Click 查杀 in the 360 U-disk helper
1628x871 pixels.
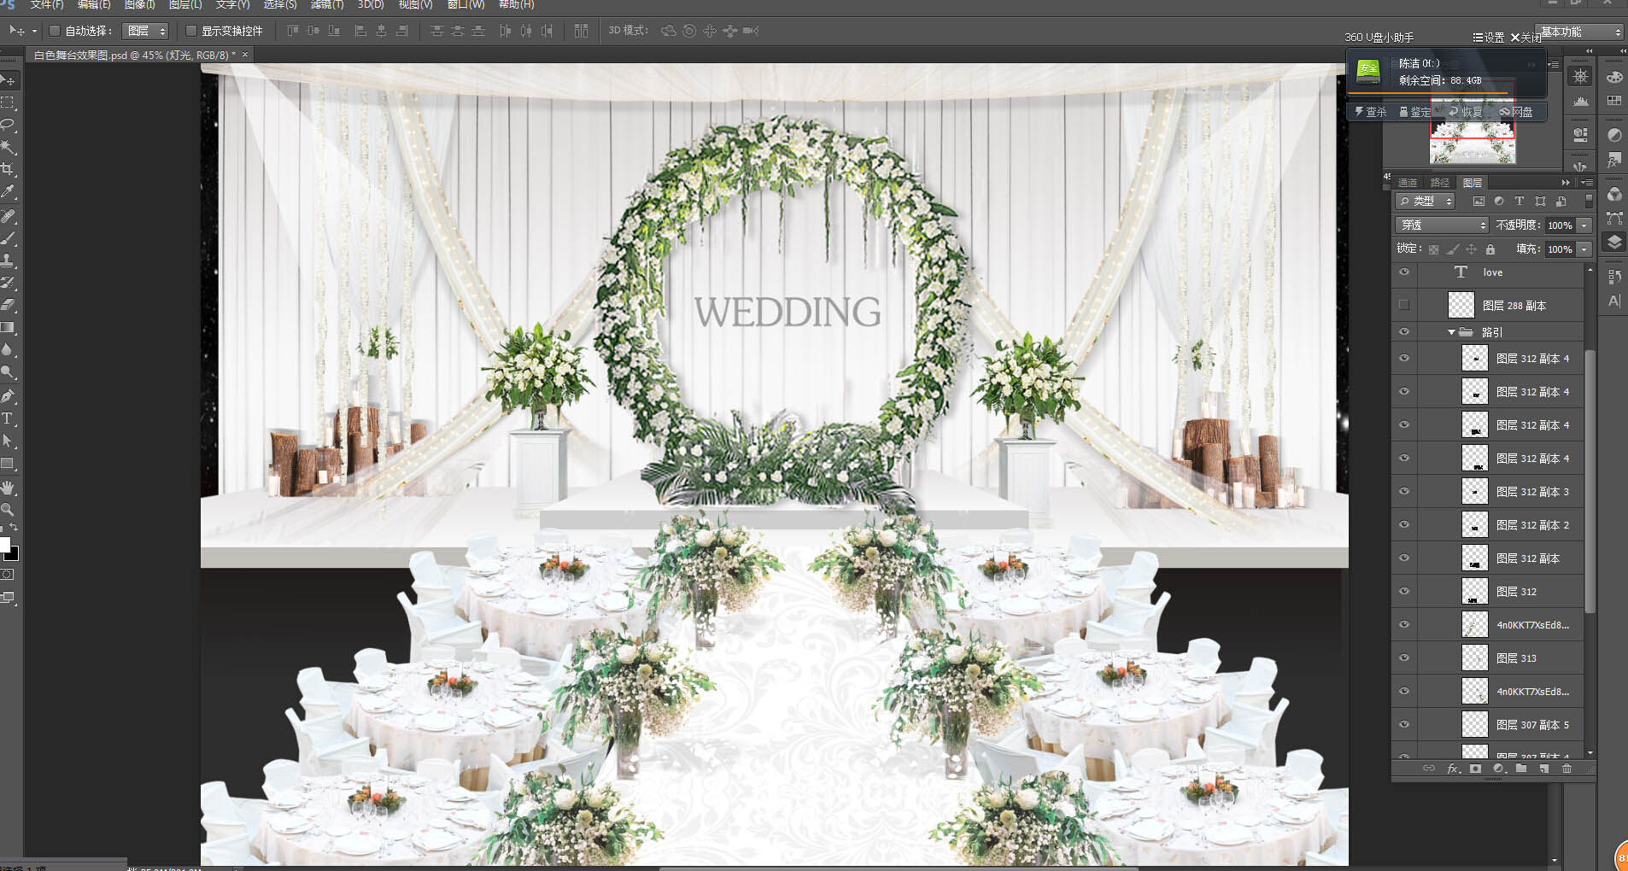1371,112
